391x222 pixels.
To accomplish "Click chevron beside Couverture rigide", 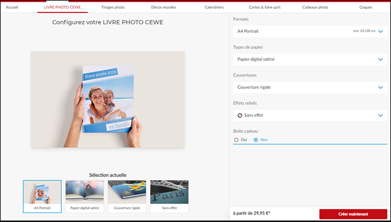I will click(x=380, y=87).
